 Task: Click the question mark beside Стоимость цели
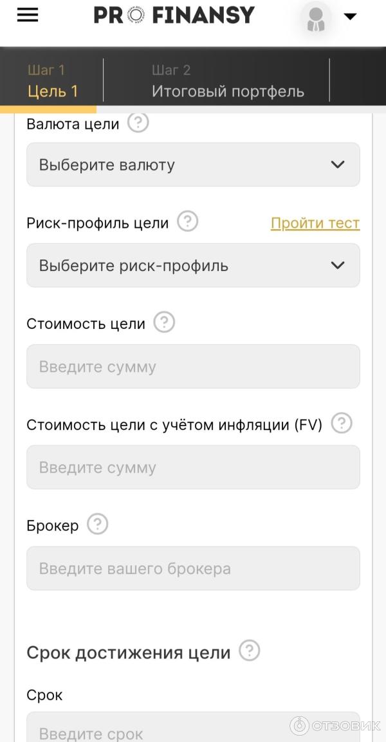pos(163,322)
